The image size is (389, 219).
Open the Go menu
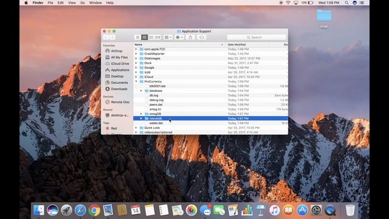point(83,2)
